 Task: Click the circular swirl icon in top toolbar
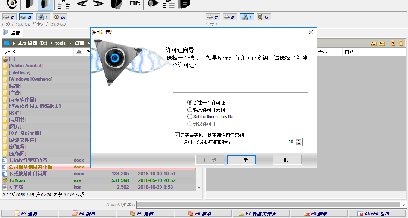[x=12, y=4]
